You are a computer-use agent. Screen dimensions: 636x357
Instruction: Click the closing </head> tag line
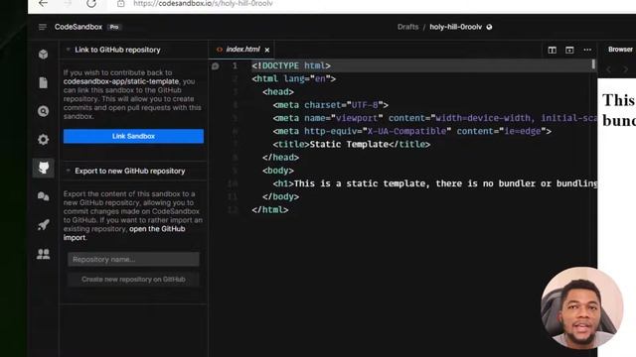280,157
